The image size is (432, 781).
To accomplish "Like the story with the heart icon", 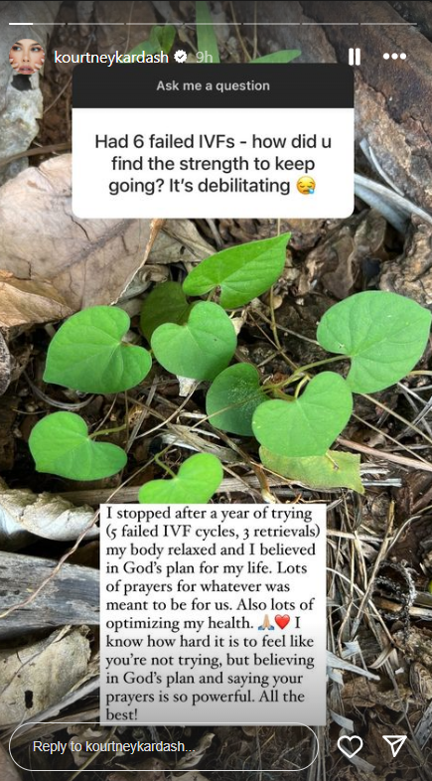I will pyautogui.click(x=350, y=746).
